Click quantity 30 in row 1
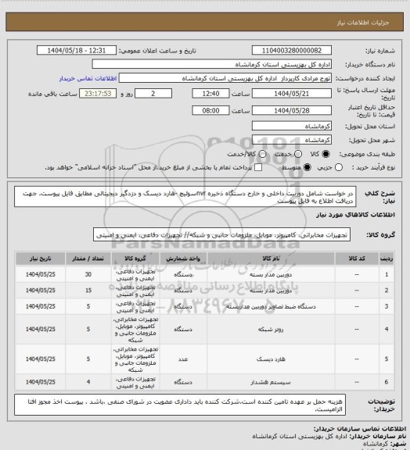This screenshot has height=450, width=410. 88,274
